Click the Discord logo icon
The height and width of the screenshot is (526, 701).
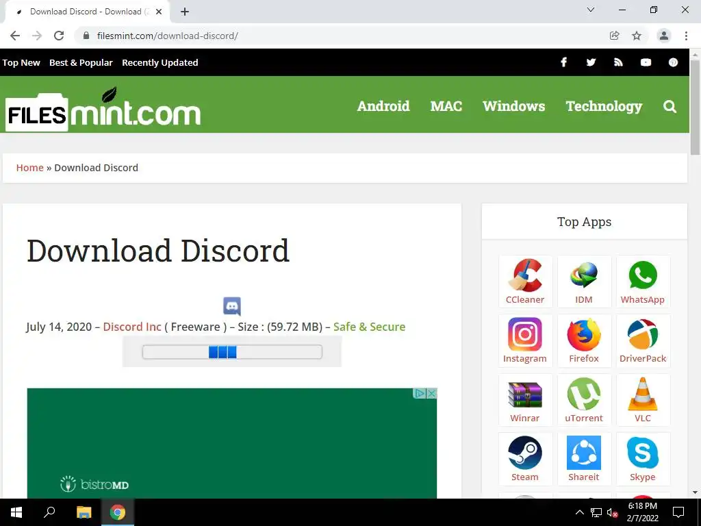click(232, 306)
